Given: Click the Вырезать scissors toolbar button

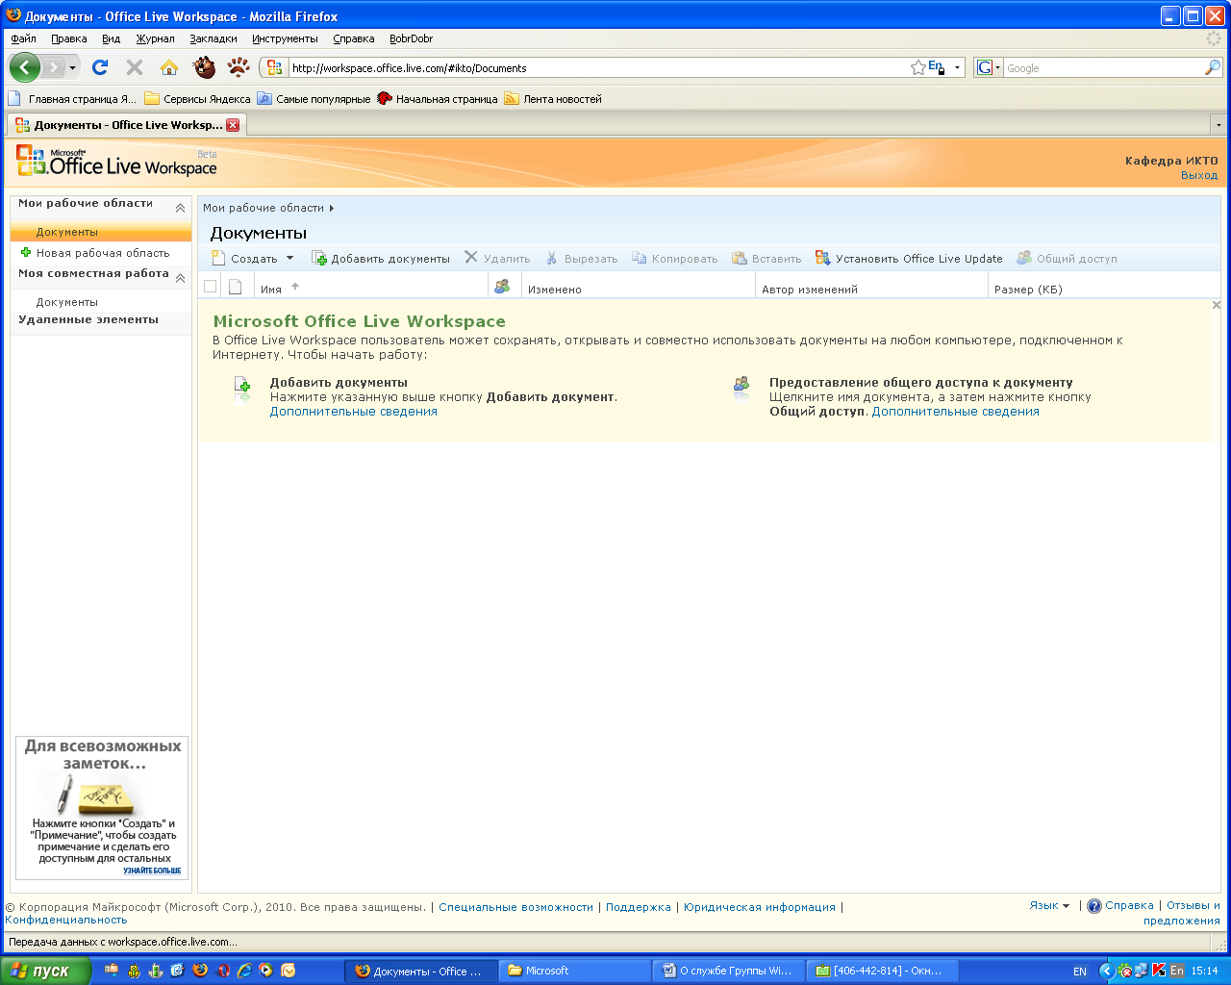Looking at the screenshot, I should (x=582, y=258).
